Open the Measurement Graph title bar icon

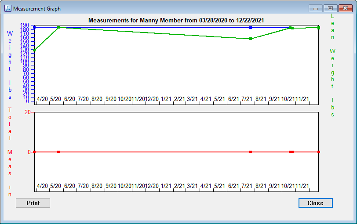click(7, 8)
